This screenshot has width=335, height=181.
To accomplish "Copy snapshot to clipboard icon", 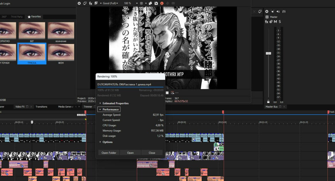I will pyautogui.click(x=150, y=3).
